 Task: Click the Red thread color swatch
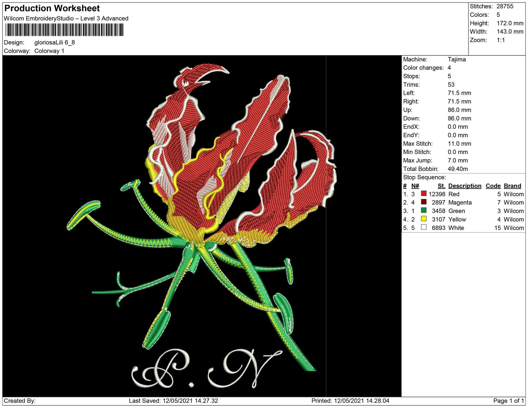[424, 194]
